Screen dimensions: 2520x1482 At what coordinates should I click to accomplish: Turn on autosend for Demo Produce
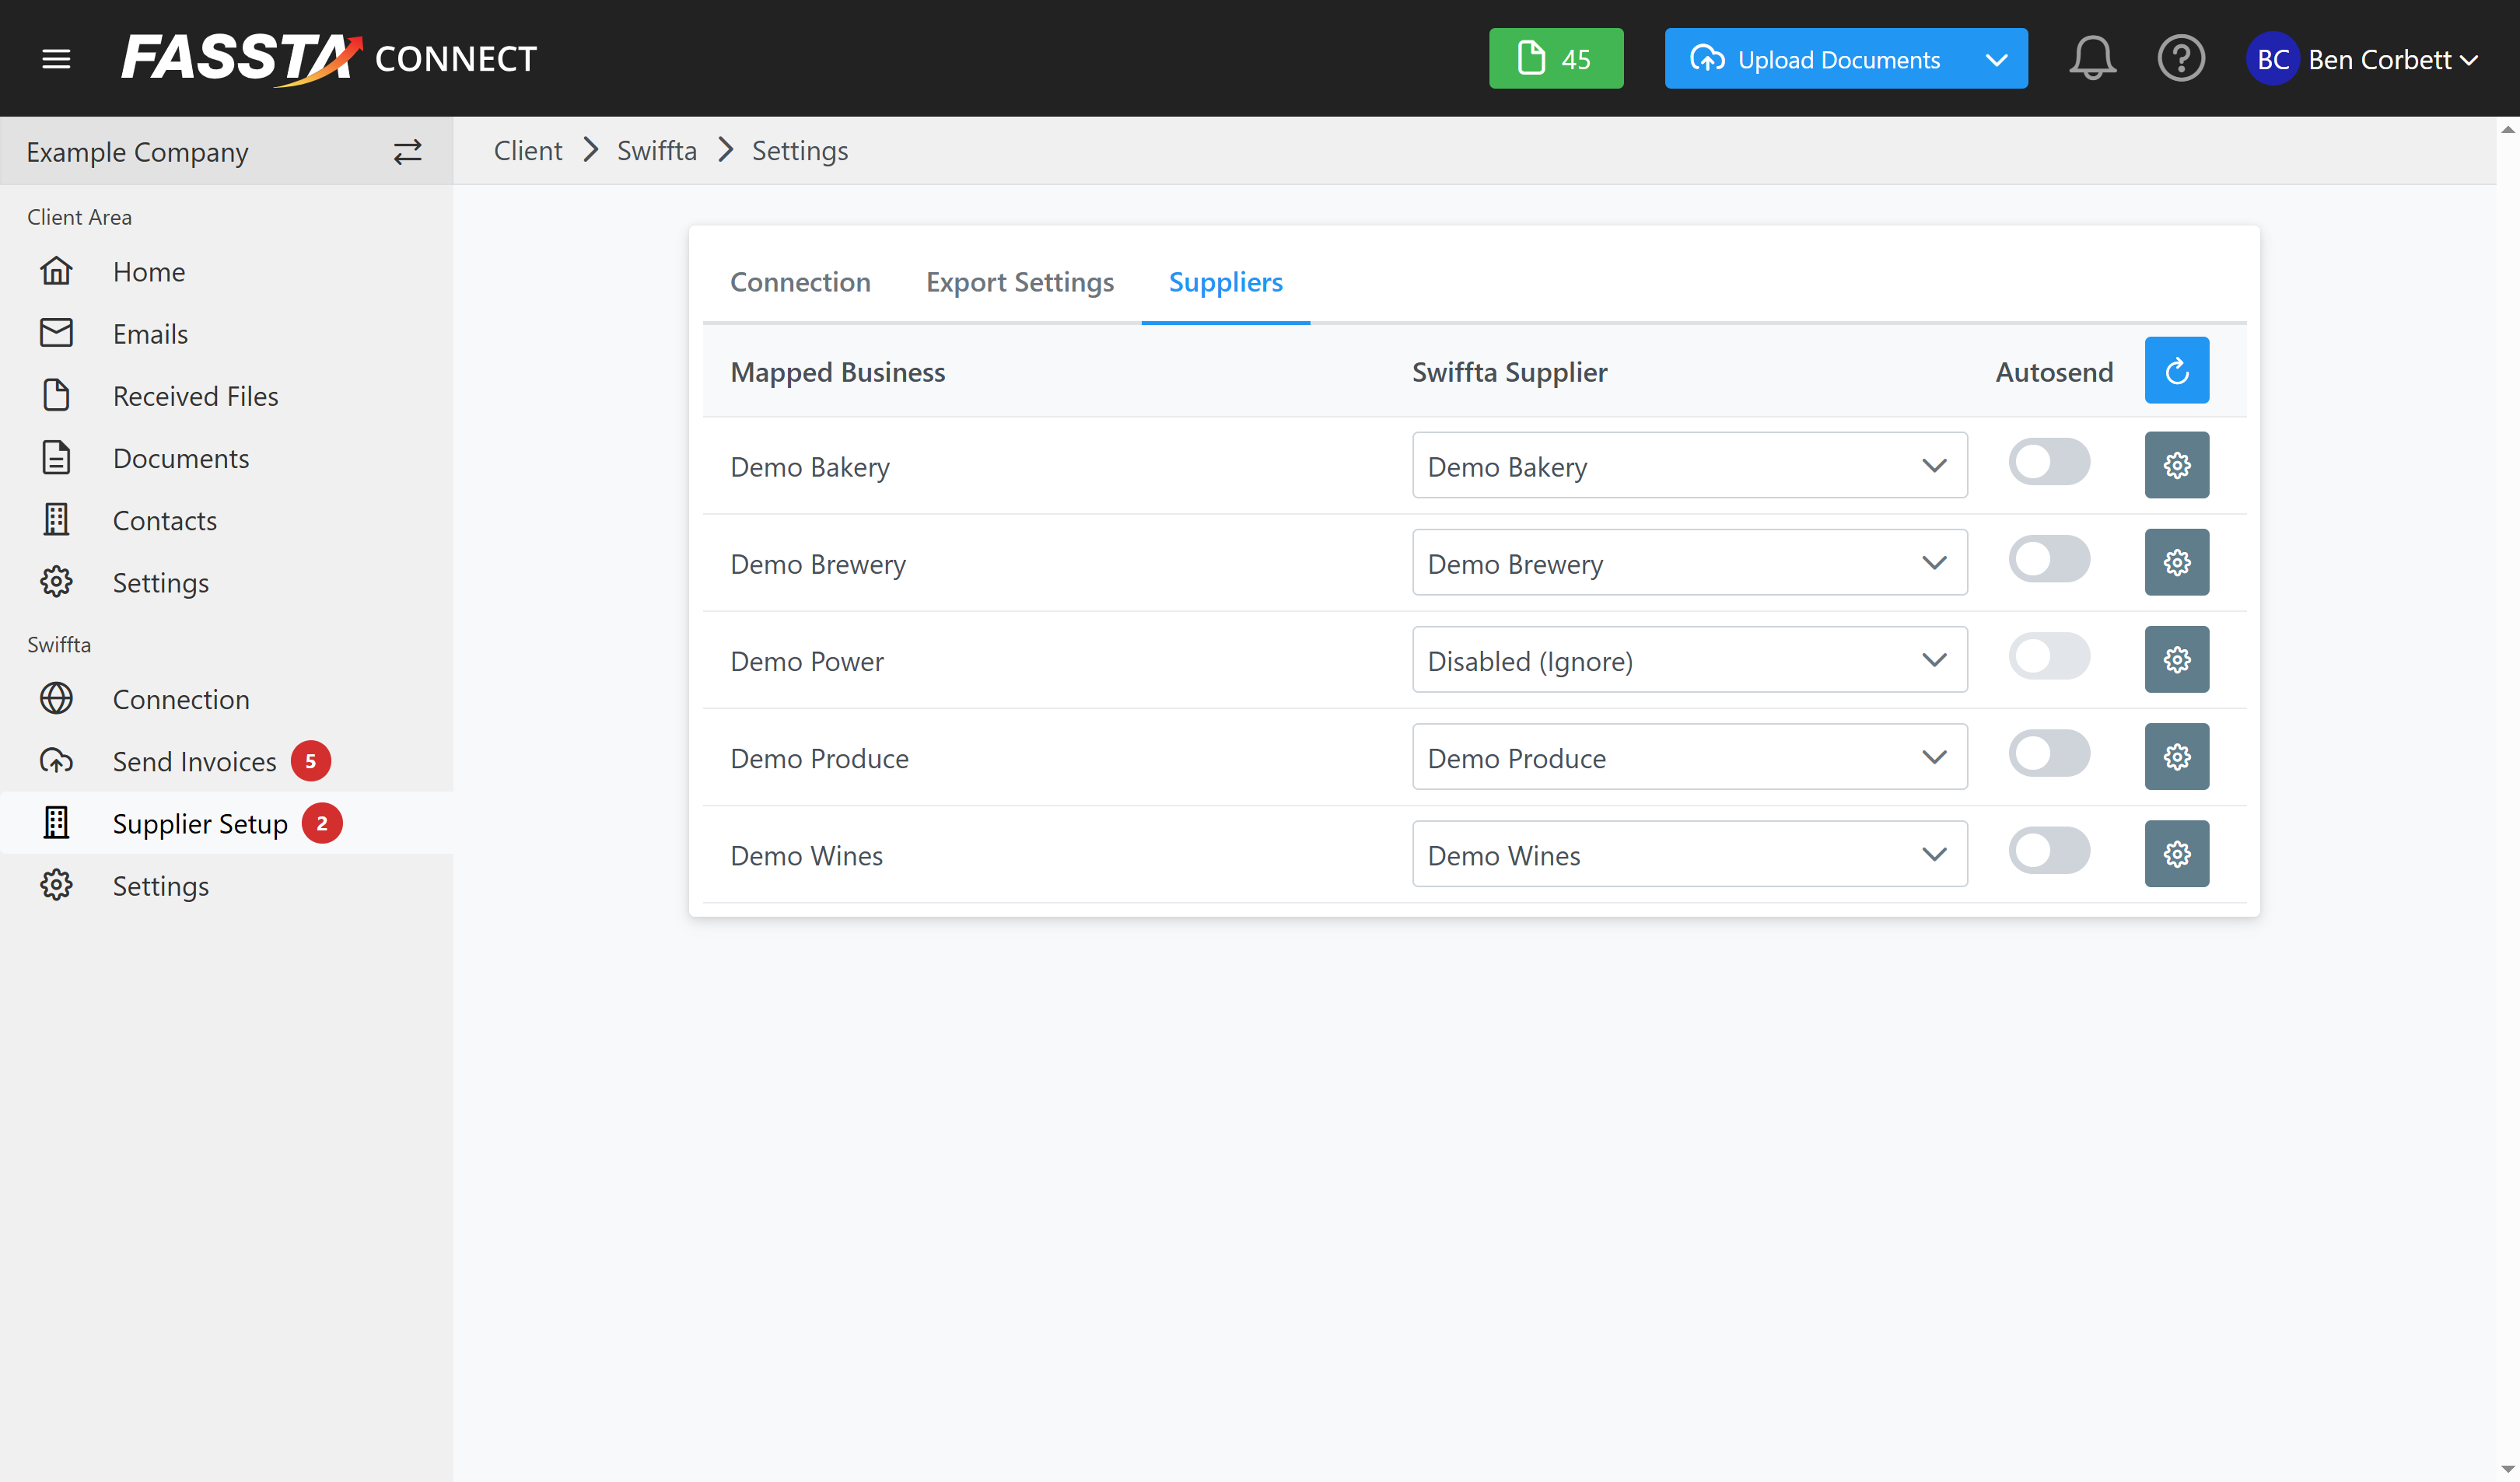2049,754
